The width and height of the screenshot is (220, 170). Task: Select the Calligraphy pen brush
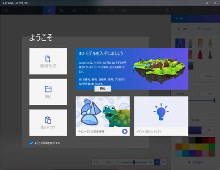(x=190, y=43)
